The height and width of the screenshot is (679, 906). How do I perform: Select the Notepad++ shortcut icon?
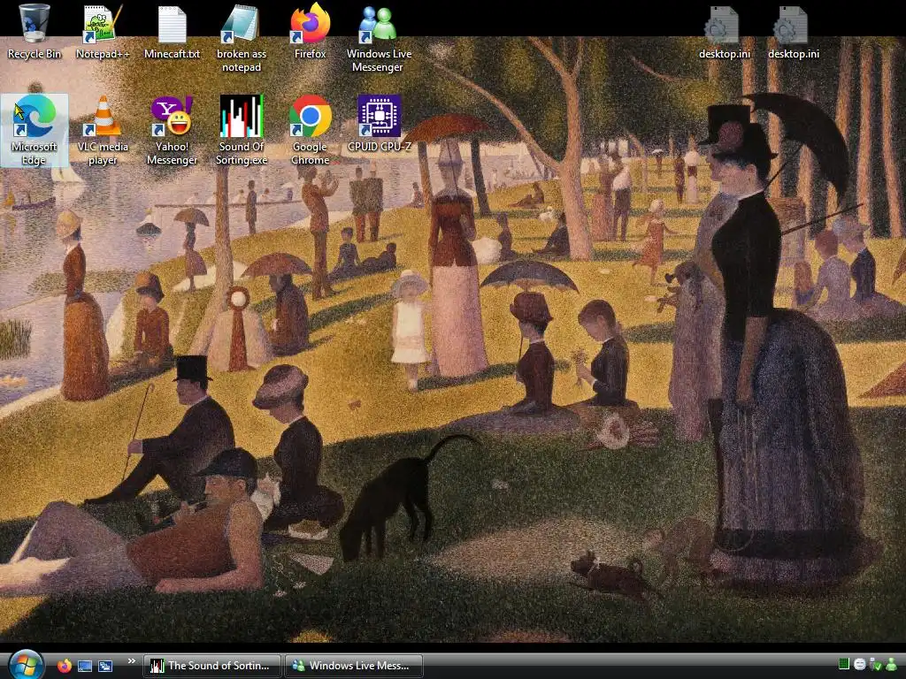103,32
